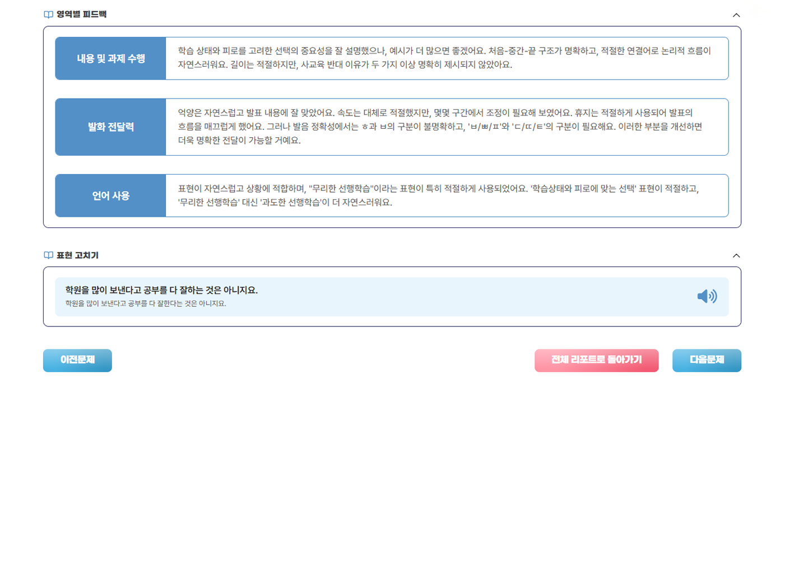Collapse the 표현 고치기 section chevron
The image size is (785, 588).
coord(736,256)
